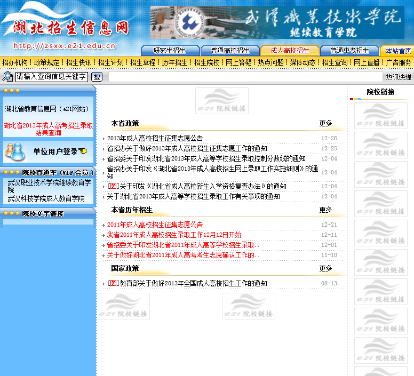Open 热点问题 menu item
Image resolution: width=414 pixels, height=376 pixels.
point(270,62)
